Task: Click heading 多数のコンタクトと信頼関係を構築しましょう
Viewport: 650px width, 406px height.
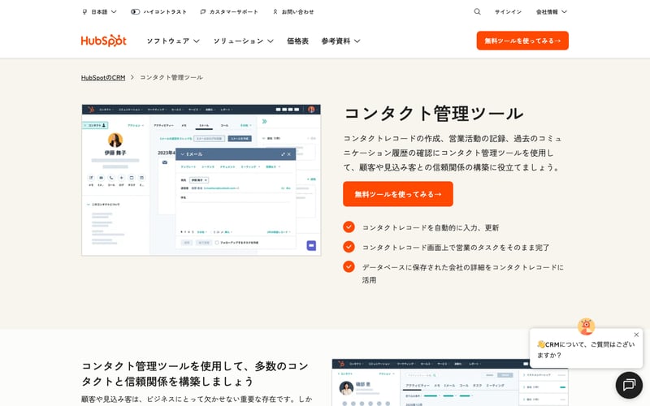Action: click(195, 374)
